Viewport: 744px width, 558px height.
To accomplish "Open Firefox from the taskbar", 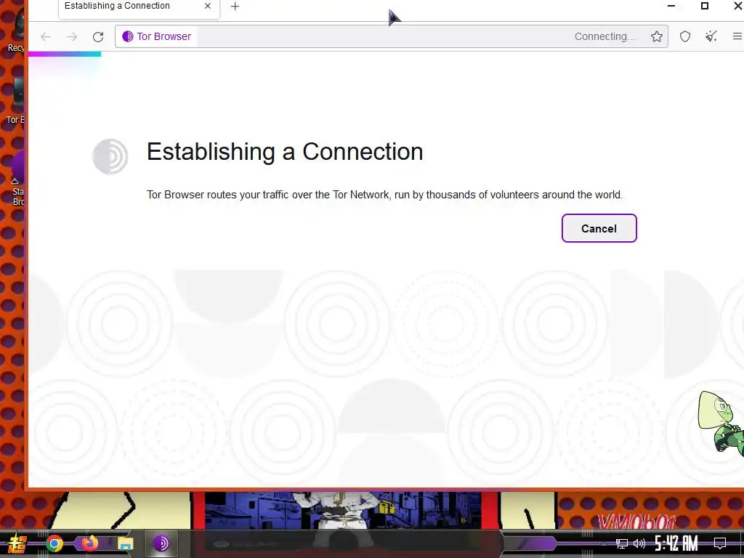I will coord(89,543).
